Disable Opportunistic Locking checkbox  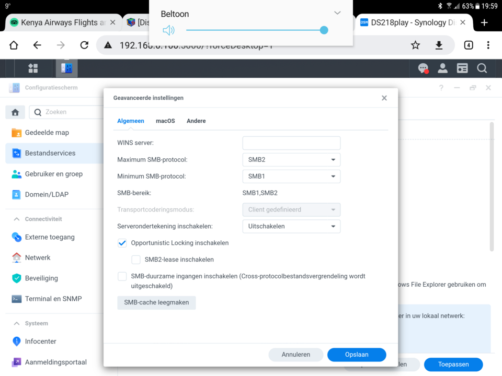tap(122, 243)
